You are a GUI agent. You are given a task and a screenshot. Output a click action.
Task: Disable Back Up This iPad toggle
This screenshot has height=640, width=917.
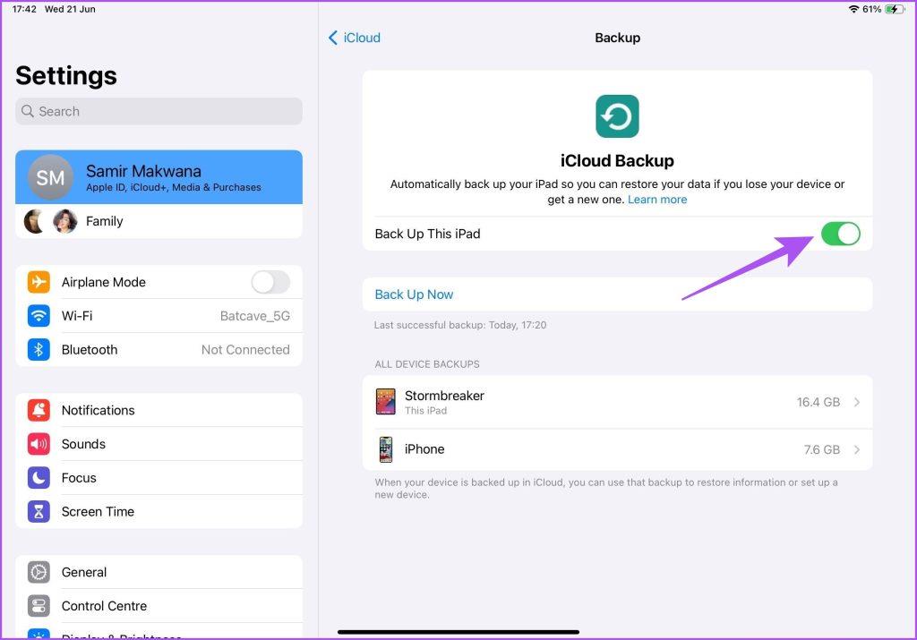click(x=840, y=234)
